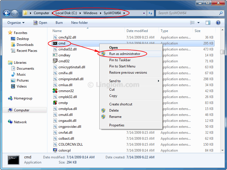The height and width of the screenshot is (170, 227).
Task: Select the cmdial32.dll file icon
Action: (55, 49)
